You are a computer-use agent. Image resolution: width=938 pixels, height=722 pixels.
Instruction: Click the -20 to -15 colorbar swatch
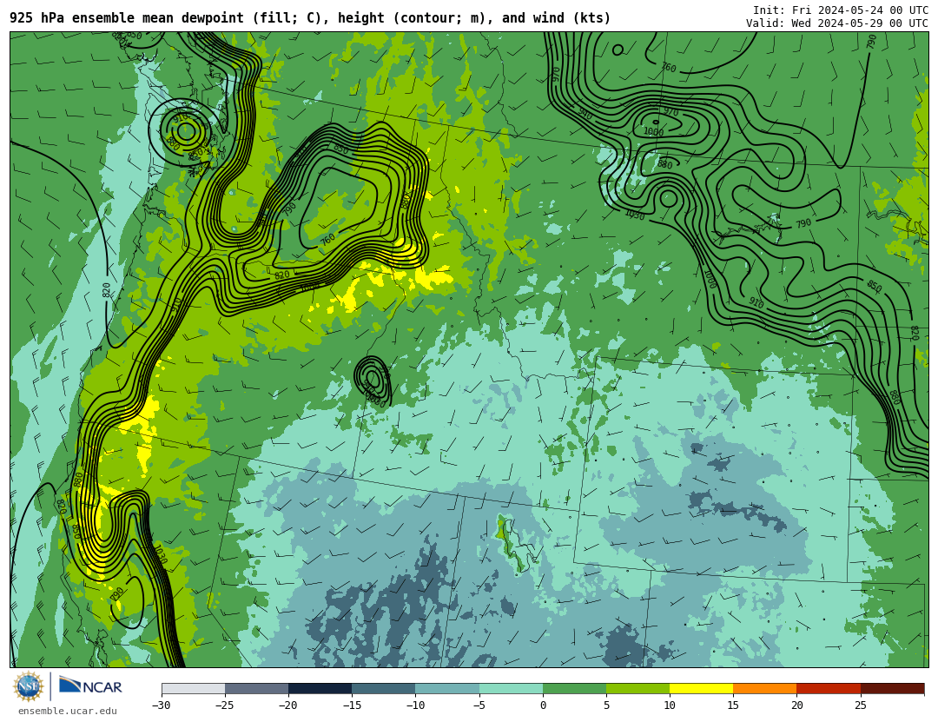(x=320, y=688)
